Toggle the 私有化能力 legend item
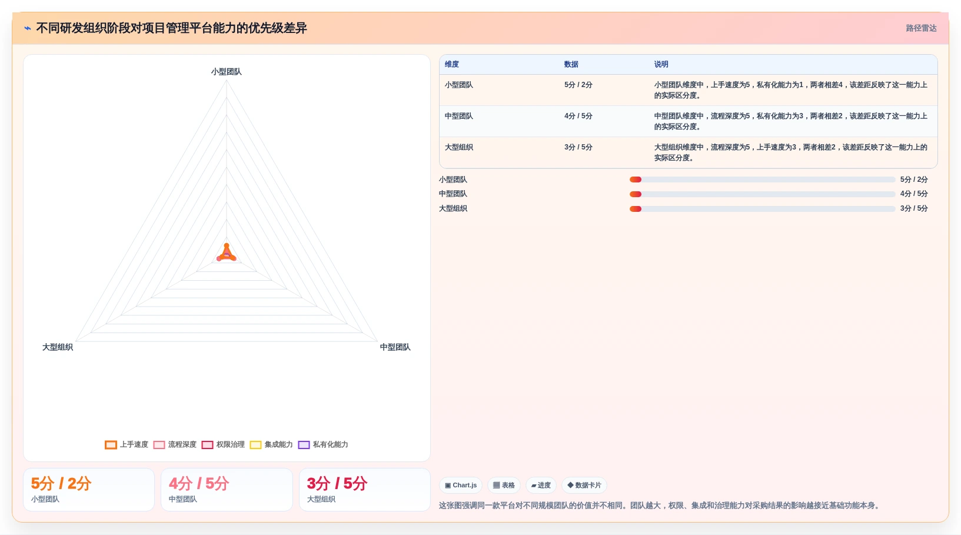 pyautogui.click(x=323, y=444)
